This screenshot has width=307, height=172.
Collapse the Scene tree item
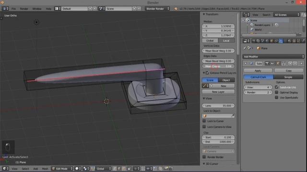point(243,20)
